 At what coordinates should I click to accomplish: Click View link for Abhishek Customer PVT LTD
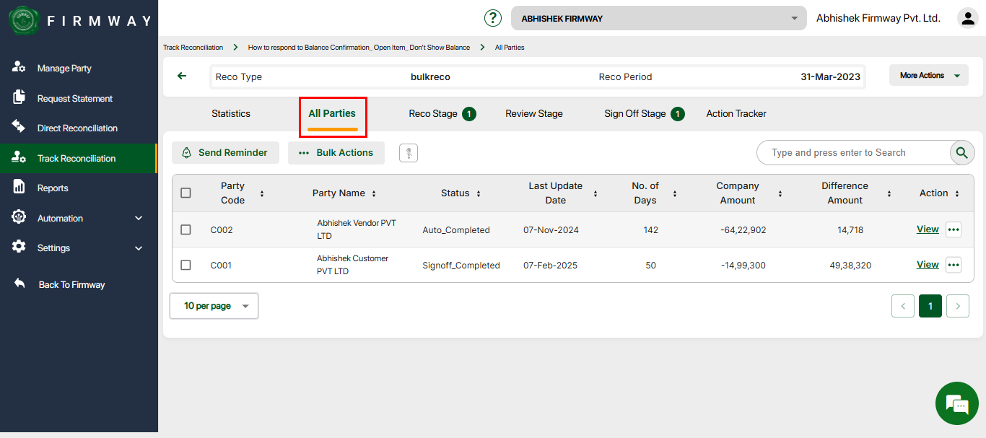click(x=928, y=265)
